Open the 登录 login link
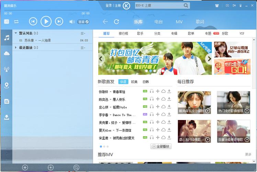 click(x=109, y=6)
